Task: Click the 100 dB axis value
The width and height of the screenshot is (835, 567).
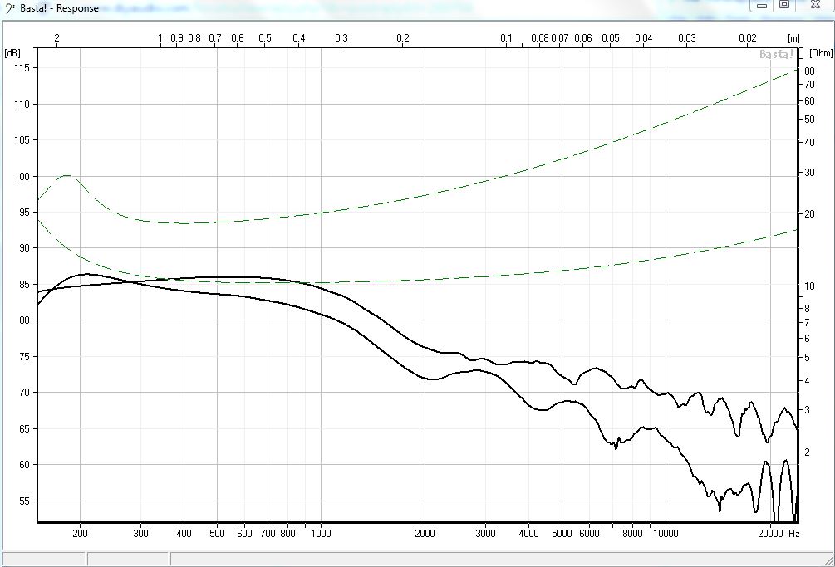Action: 22,176
